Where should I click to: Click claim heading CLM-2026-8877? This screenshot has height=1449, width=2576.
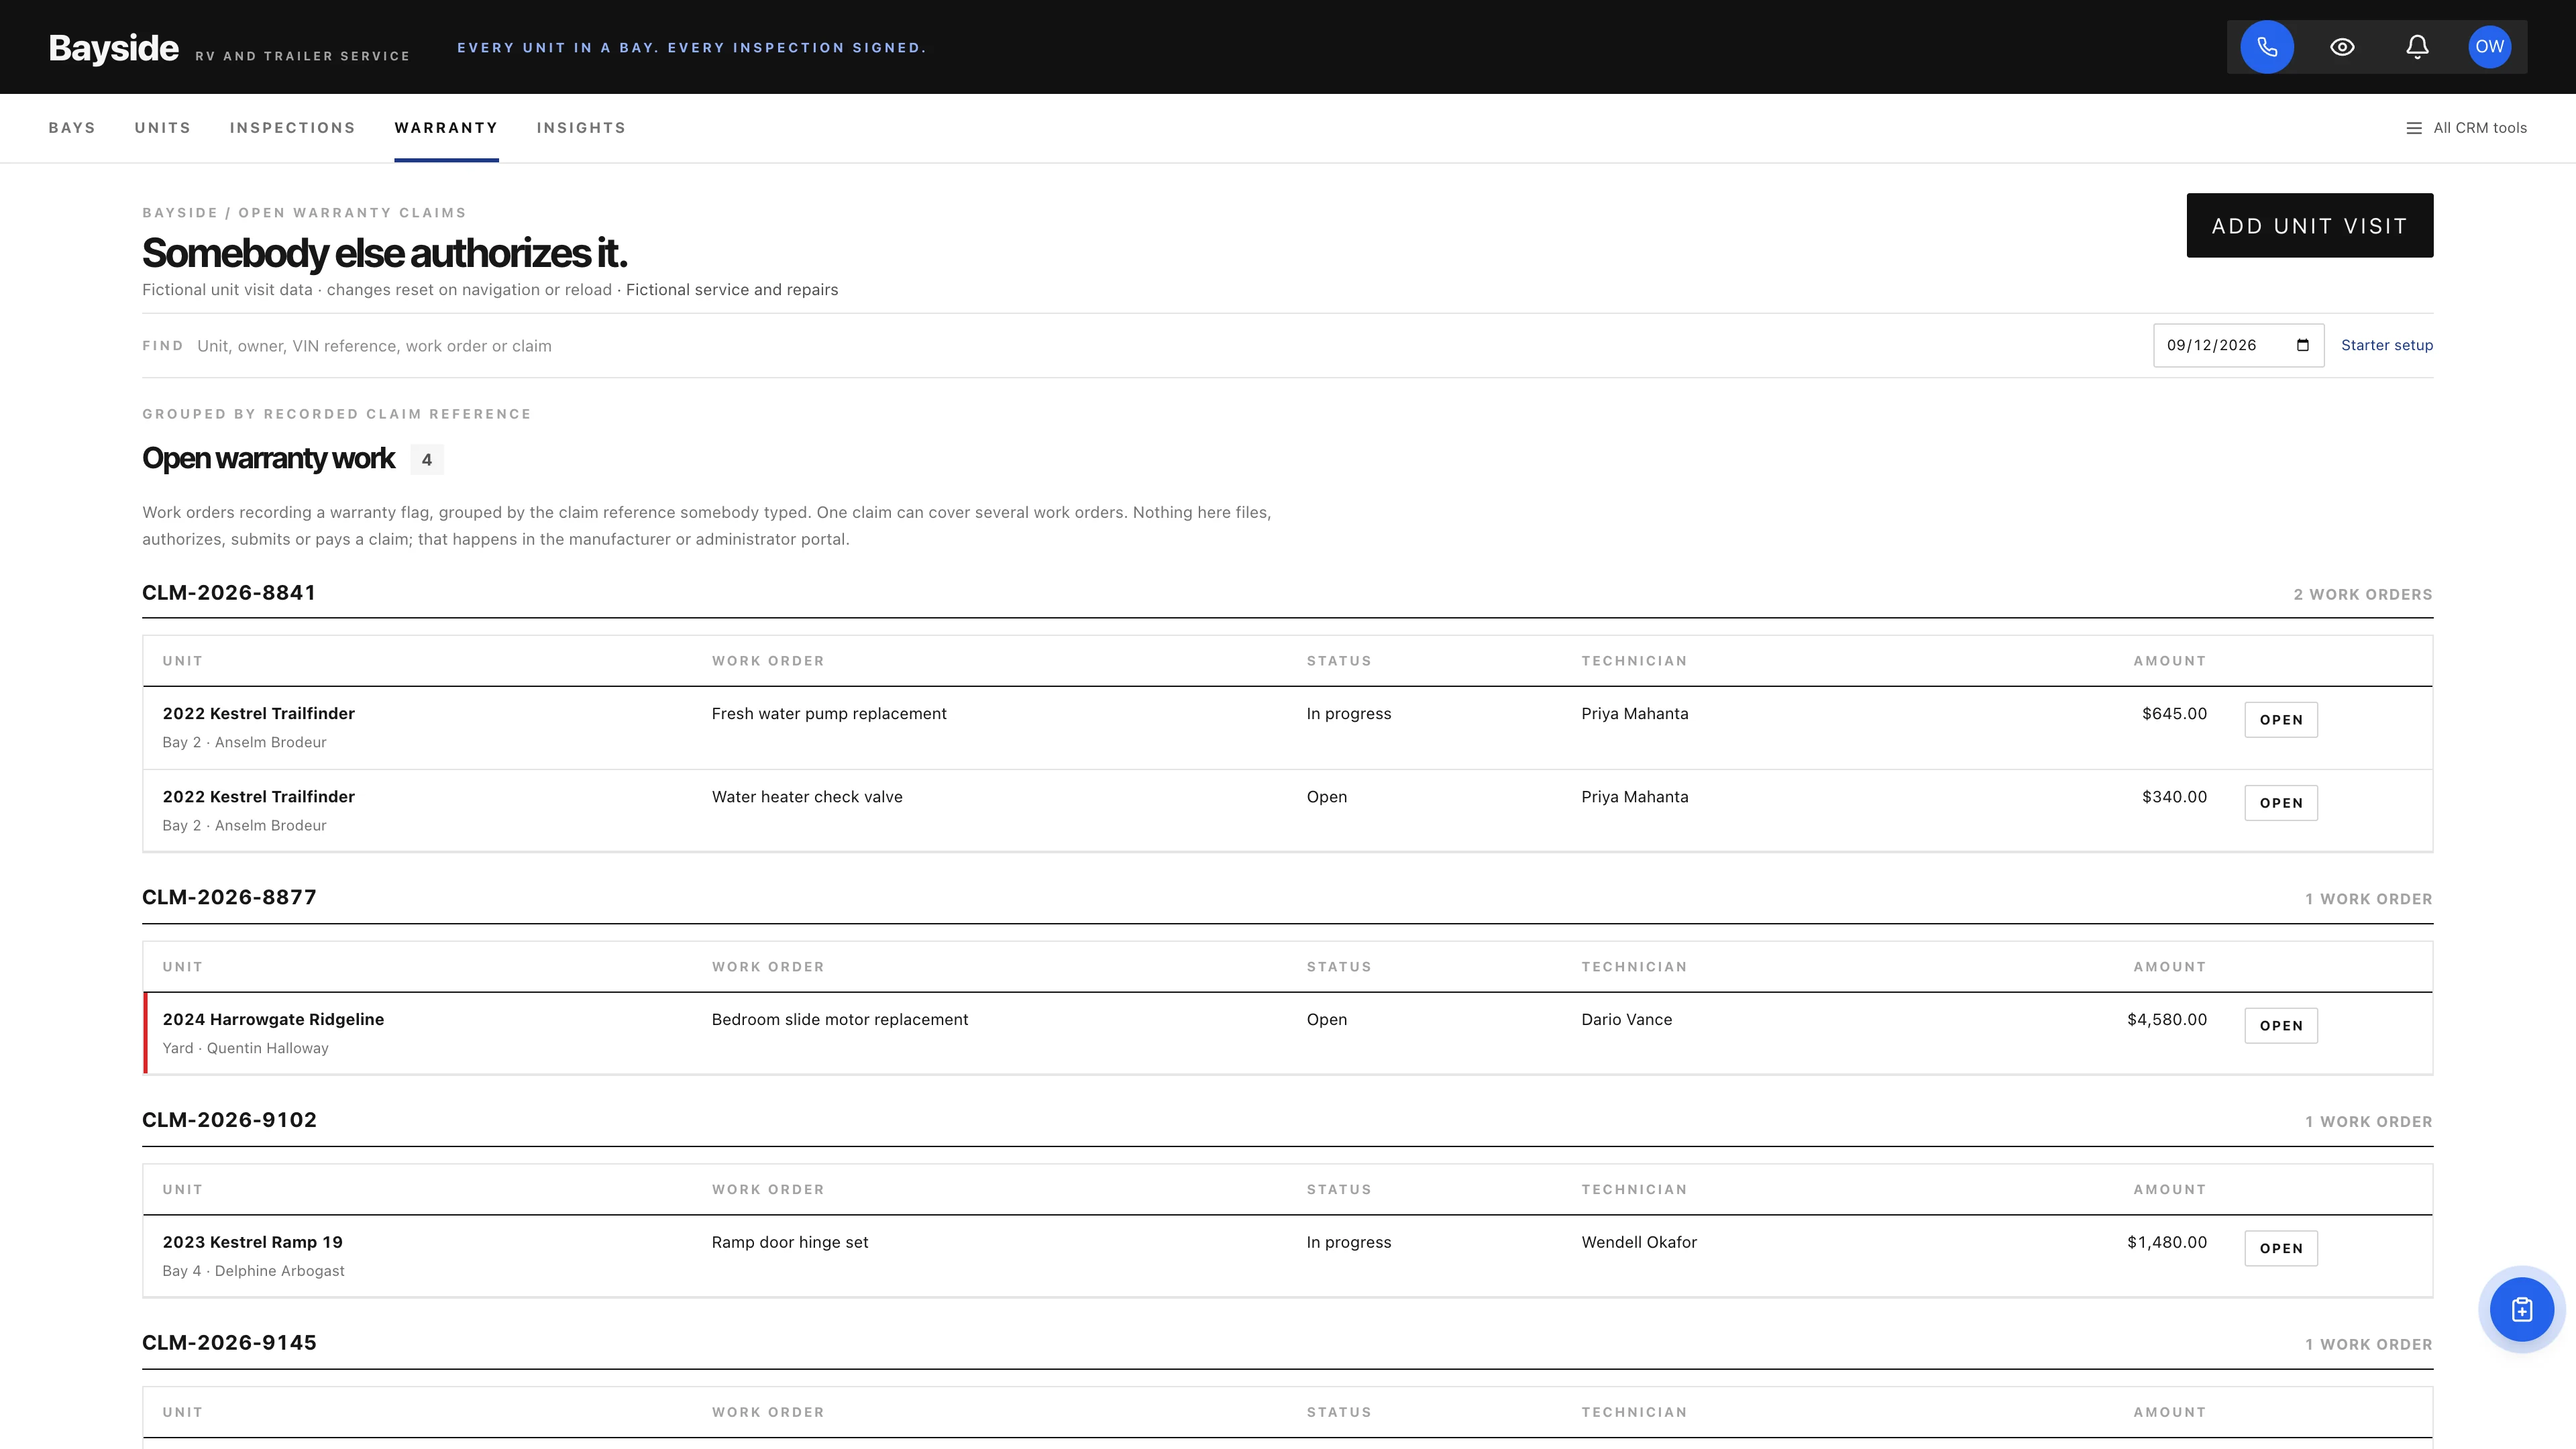click(229, 897)
